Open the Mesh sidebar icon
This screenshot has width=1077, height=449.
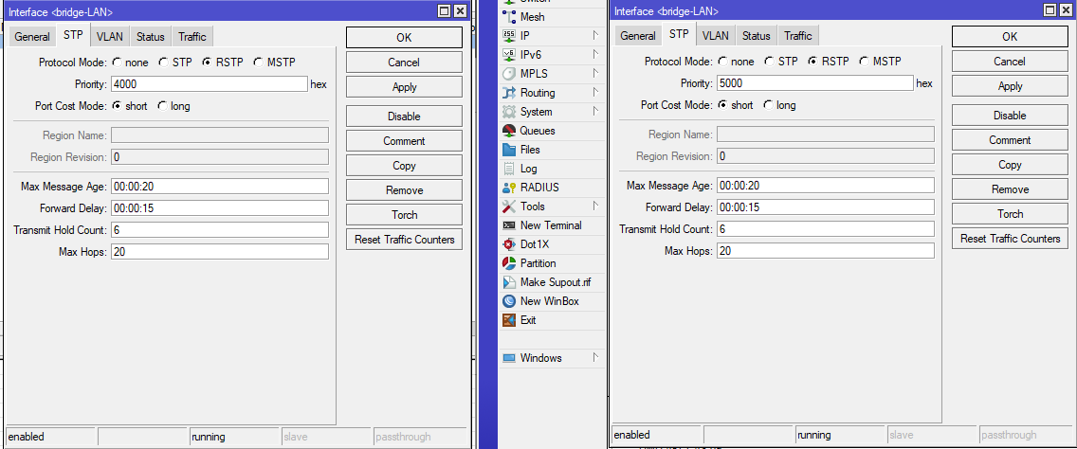click(x=509, y=17)
